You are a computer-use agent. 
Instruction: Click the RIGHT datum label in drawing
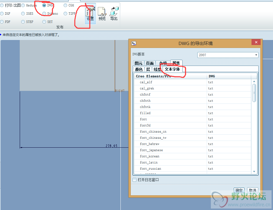tap(120, 91)
